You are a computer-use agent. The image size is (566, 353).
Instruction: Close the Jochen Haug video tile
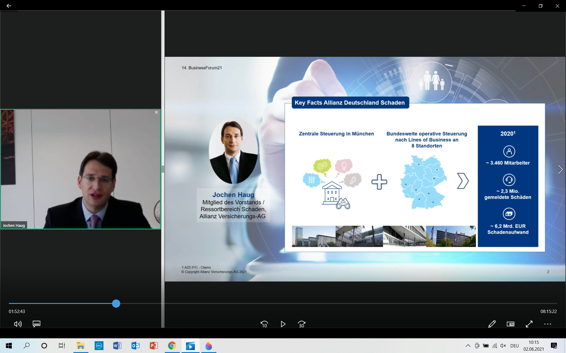tap(156, 112)
